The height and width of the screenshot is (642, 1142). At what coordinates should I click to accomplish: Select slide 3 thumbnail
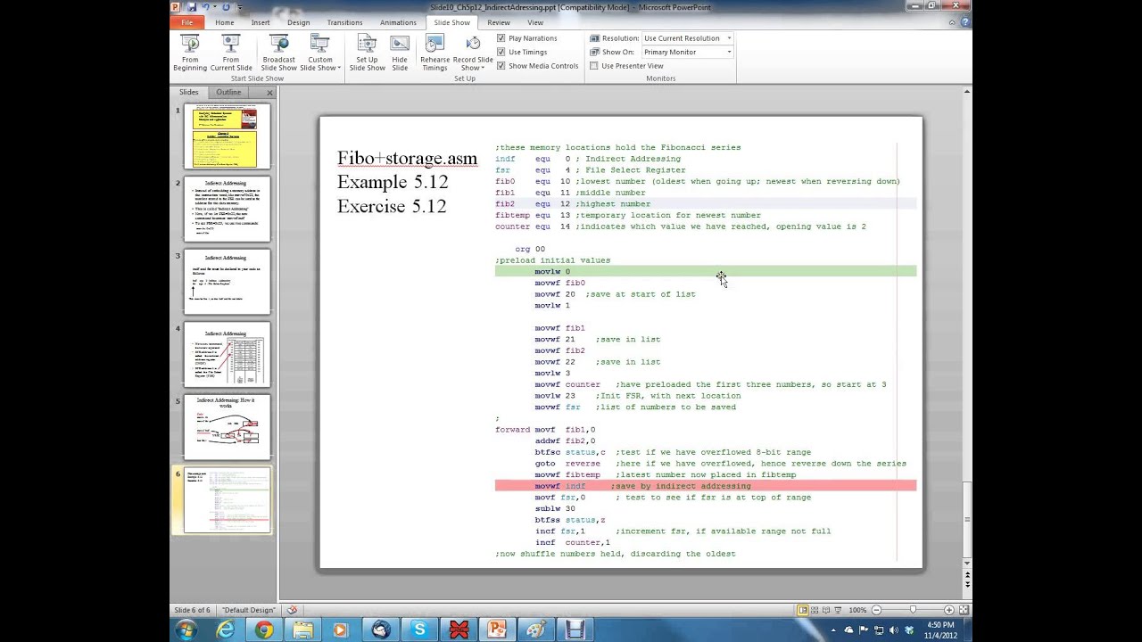(x=227, y=283)
